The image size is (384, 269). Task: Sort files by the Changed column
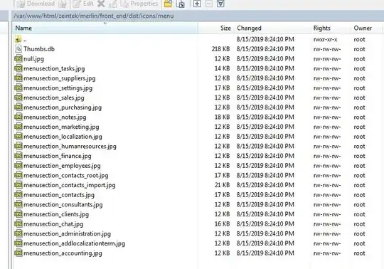point(272,28)
